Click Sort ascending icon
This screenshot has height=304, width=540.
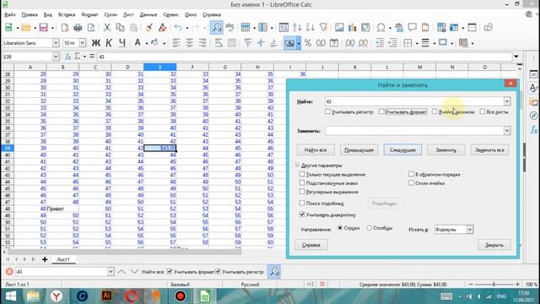(x=297, y=28)
